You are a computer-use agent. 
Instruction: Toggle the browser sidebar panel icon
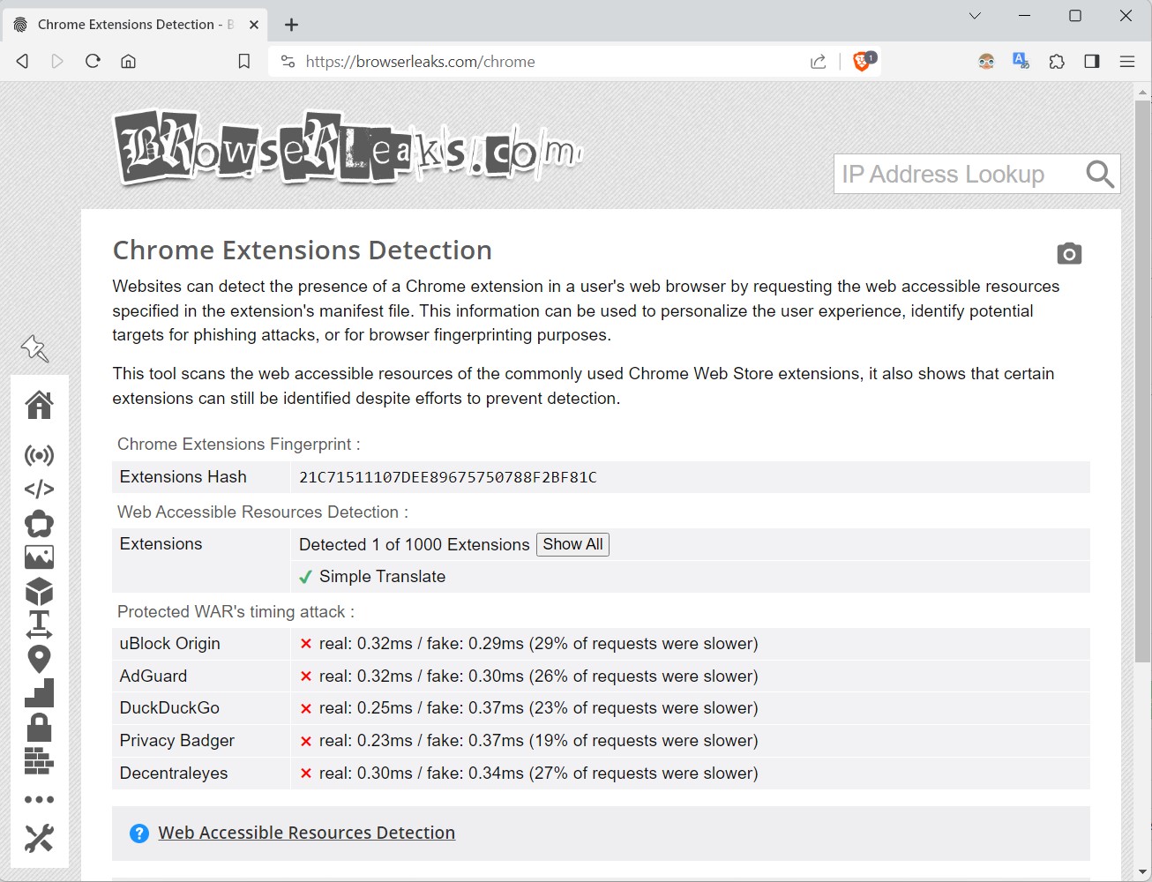pos(1091,61)
